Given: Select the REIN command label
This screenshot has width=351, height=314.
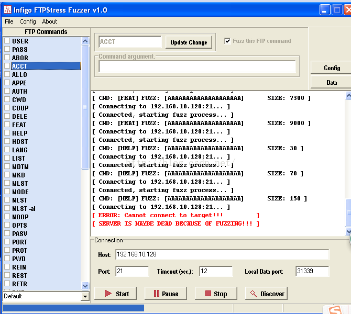Looking at the screenshot, I should 19,267.
